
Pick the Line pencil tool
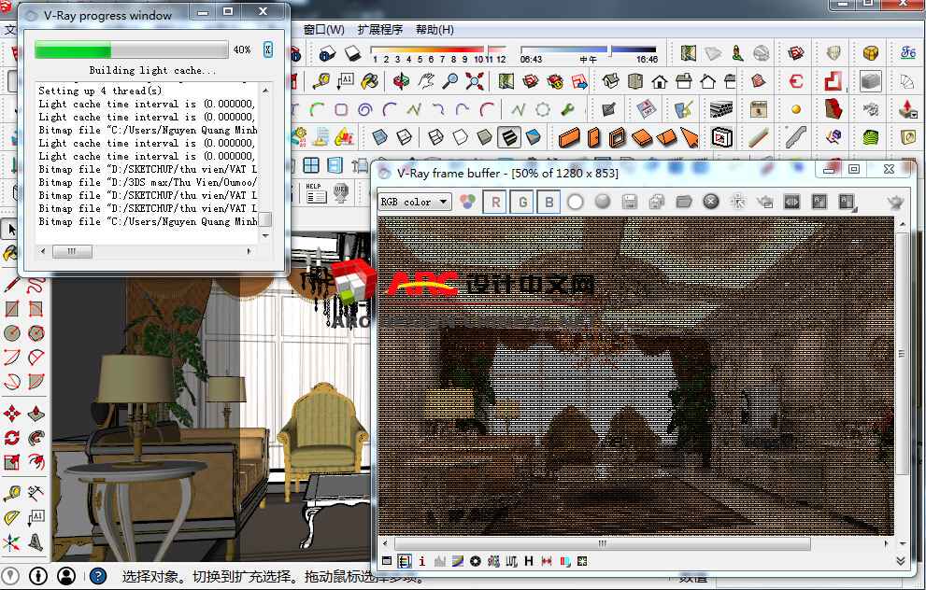click(x=12, y=285)
